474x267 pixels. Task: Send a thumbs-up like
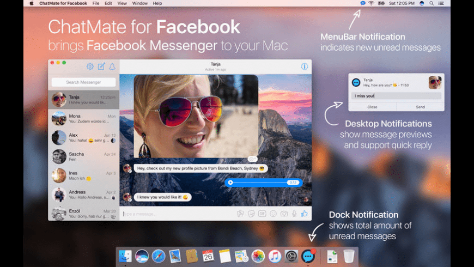(x=304, y=214)
